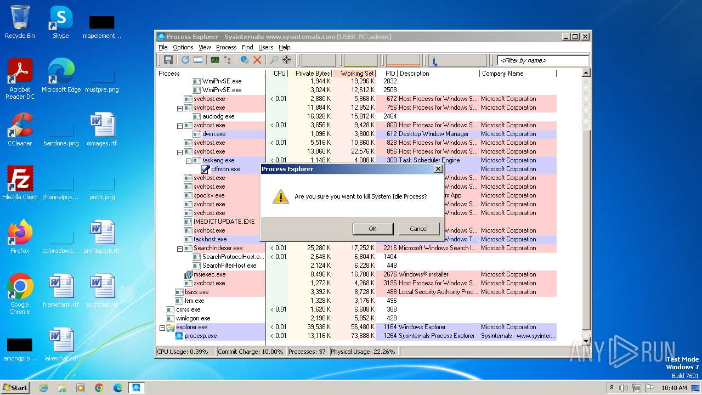Image resolution: width=702 pixels, height=395 pixels.
Task: Close the kill confirmation dialog
Action: point(438,169)
